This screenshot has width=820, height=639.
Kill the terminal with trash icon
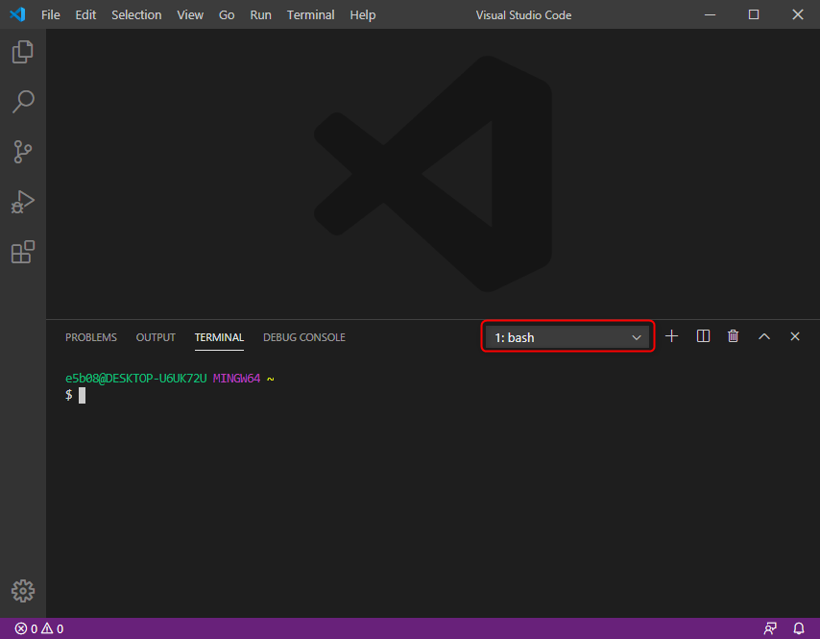coord(733,336)
